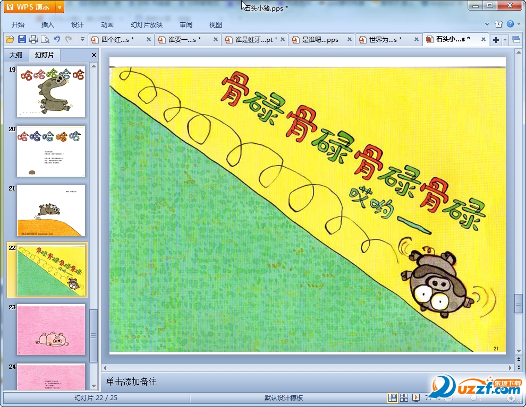
Task: Close the slide thumbnail pane
Action: click(94, 55)
